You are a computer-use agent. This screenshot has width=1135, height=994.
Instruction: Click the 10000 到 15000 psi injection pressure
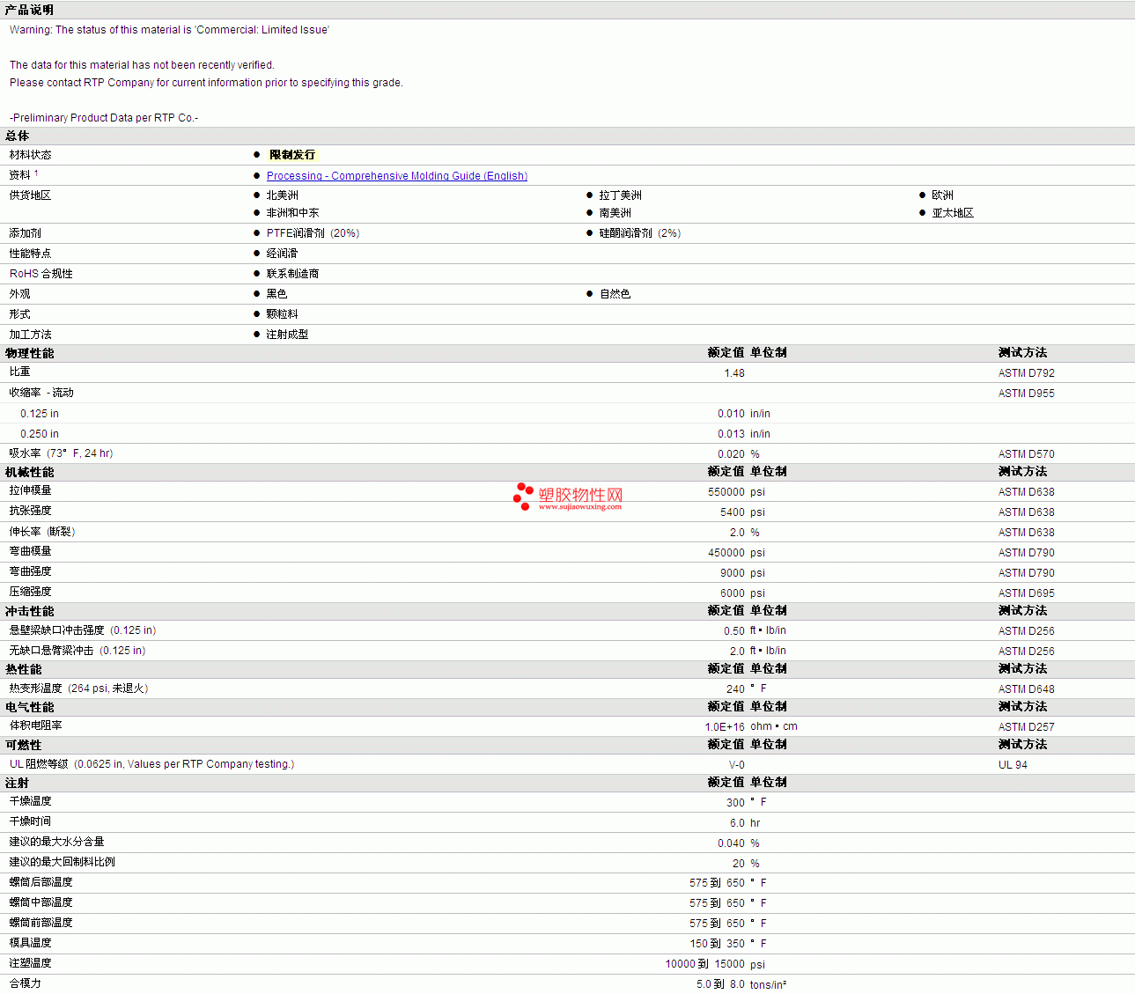715,964
